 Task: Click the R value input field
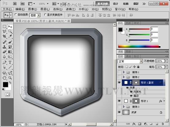tap(154, 29)
